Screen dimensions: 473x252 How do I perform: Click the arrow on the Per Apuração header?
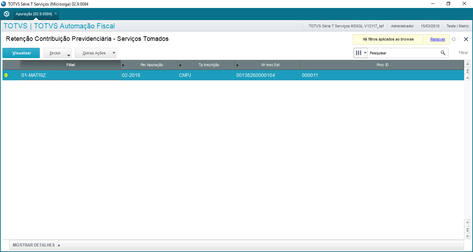[x=123, y=65]
